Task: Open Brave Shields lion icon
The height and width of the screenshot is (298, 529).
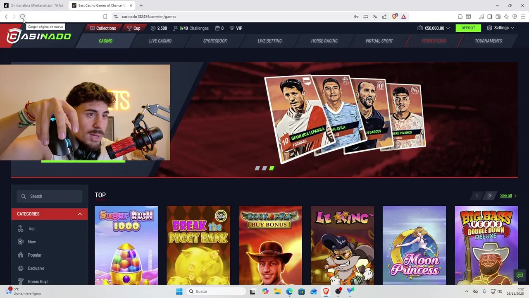Action: click(x=394, y=17)
